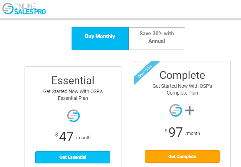Click the $47 price number
The height and width of the screenshot is (167, 241).
click(x=66, y=137)
